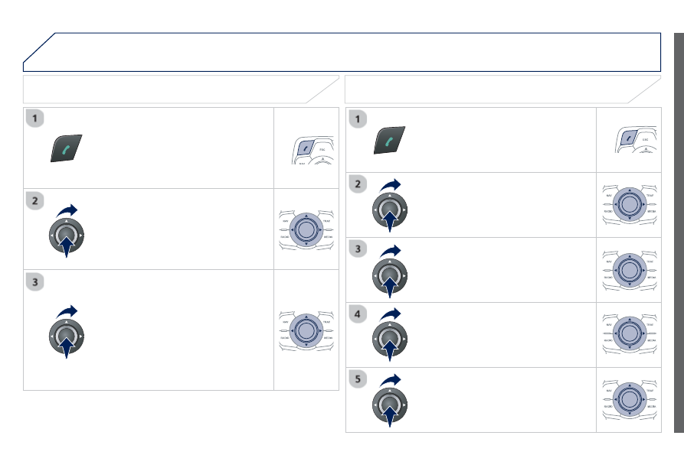Click the rotary dial icon in right step 3
The width and height of the screenshot is (684, 455).
click(x=390, y=271)
